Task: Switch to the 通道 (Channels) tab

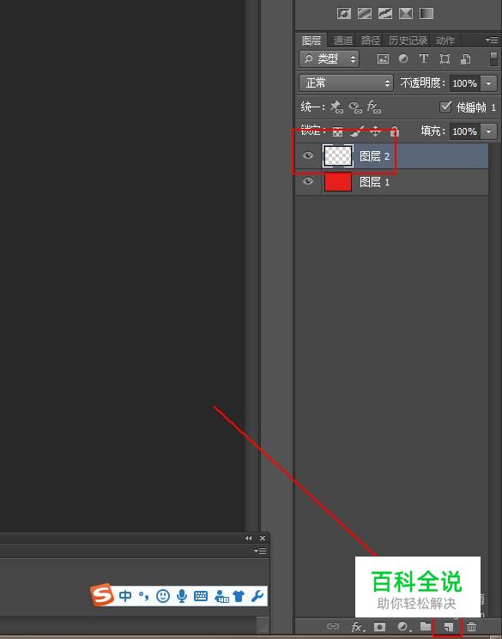Action: [342, 40]
